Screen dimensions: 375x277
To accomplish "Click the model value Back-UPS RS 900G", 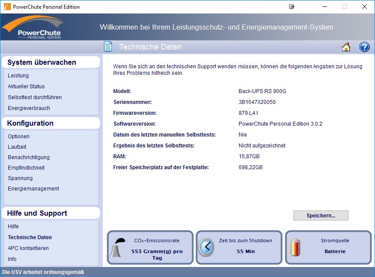I will (262, 91).
